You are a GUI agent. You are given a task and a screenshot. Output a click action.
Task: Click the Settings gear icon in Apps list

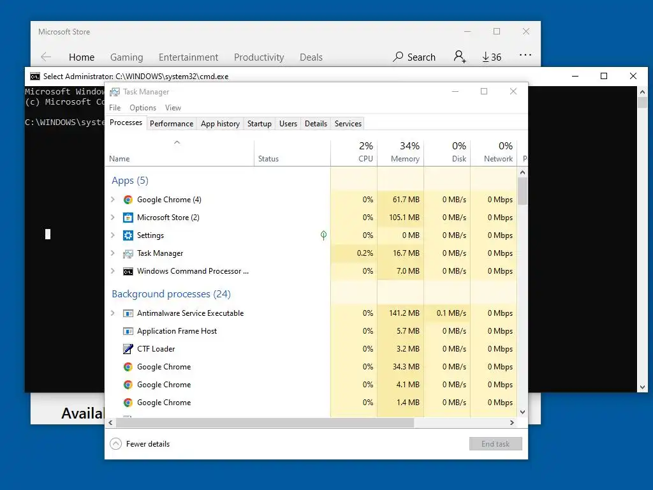128,235
